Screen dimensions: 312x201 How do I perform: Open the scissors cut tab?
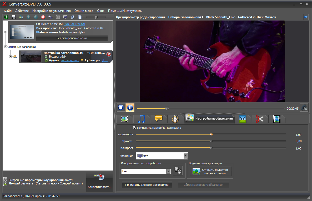pyautogui.click(x=260, y=119)
